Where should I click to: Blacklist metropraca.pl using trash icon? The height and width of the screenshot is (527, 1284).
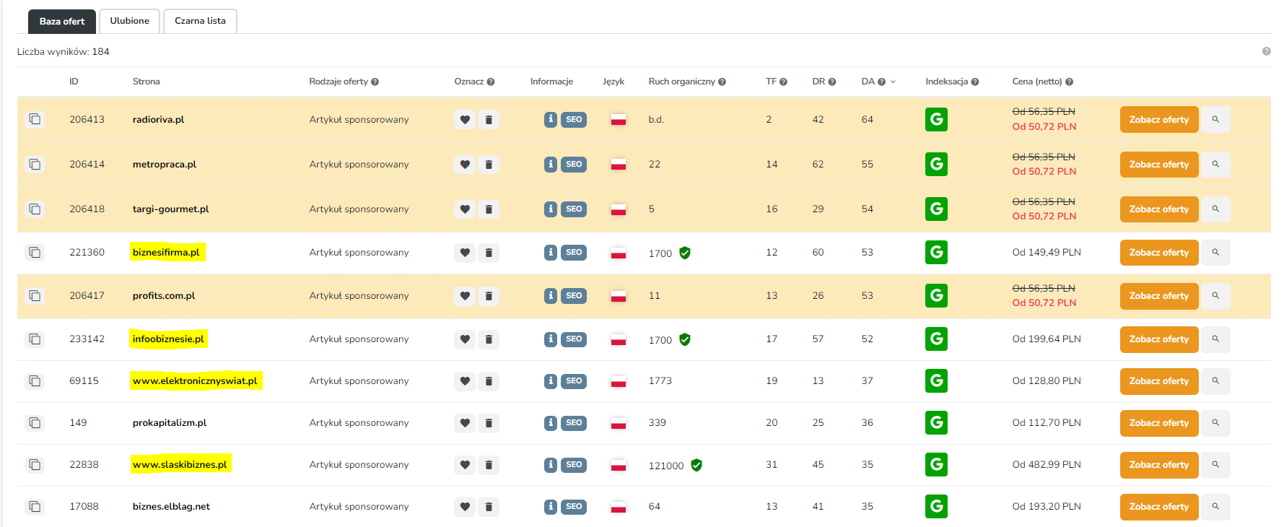489,165
